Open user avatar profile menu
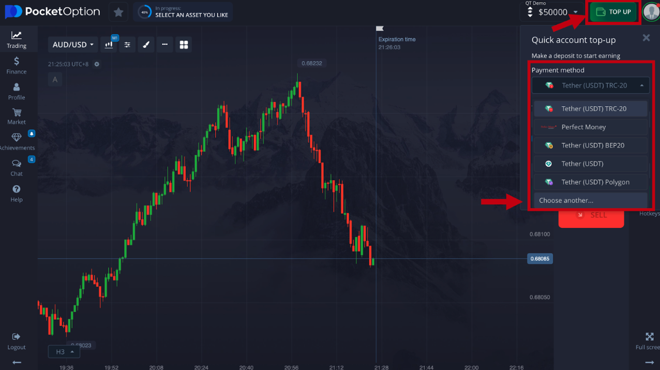Screen dimensions: 660x370 651,12
